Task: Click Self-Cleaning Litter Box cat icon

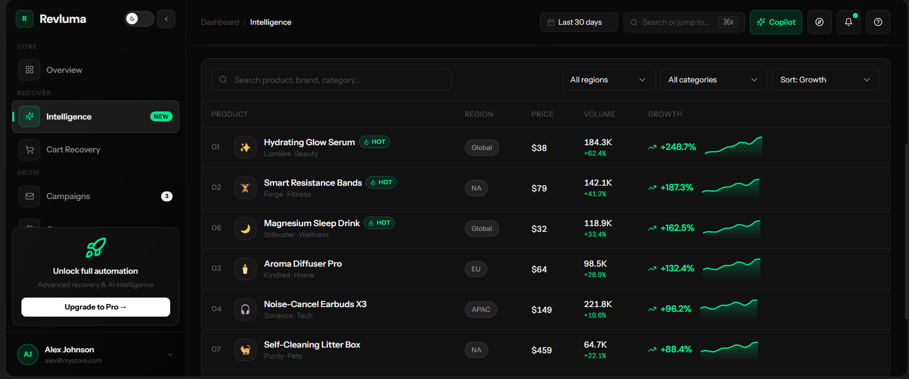Action: pyautogui.click(x=245, y=350)
